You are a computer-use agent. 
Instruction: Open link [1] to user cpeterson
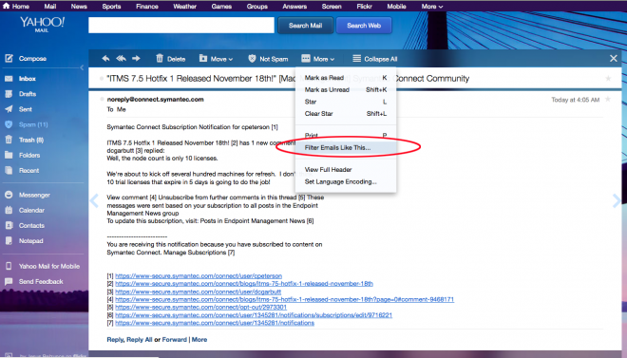point(199,275)
